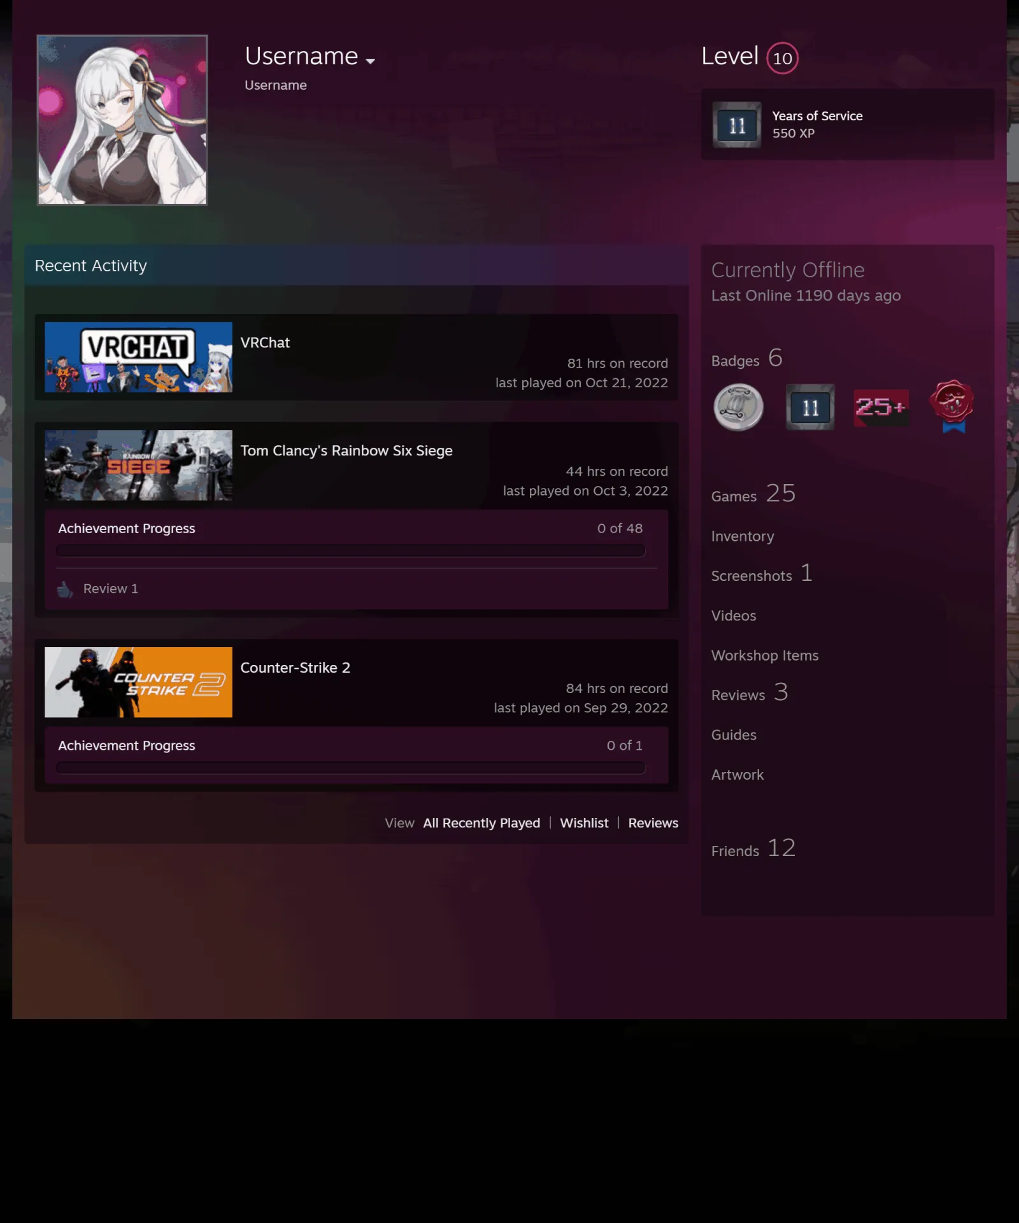Open the Badges 6 section
Screen dimensions: 1019x1223
[x=746, y=359]
